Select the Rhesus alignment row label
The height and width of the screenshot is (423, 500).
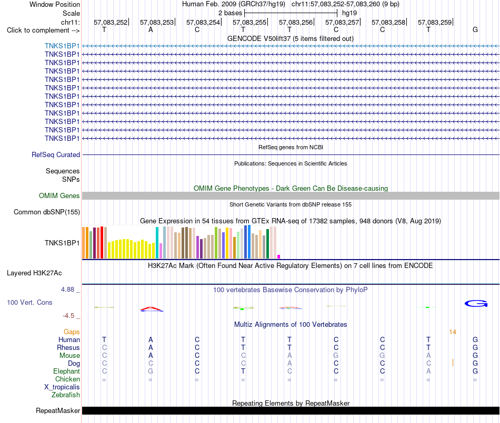68,347
